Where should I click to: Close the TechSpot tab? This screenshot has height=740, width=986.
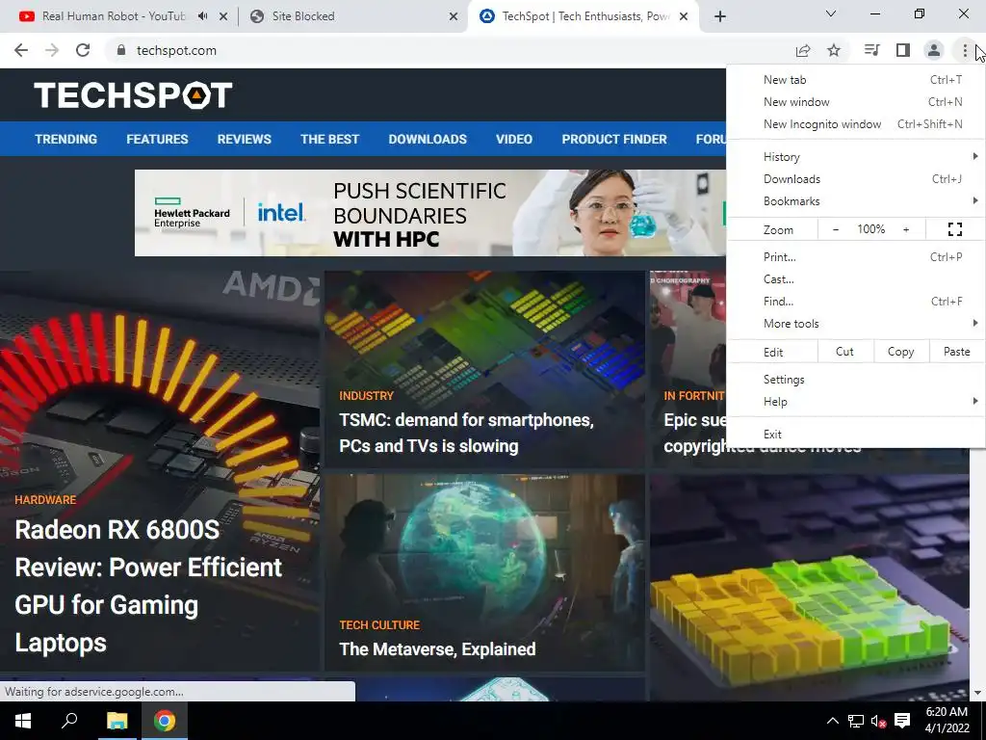click(x=685, y=16)
